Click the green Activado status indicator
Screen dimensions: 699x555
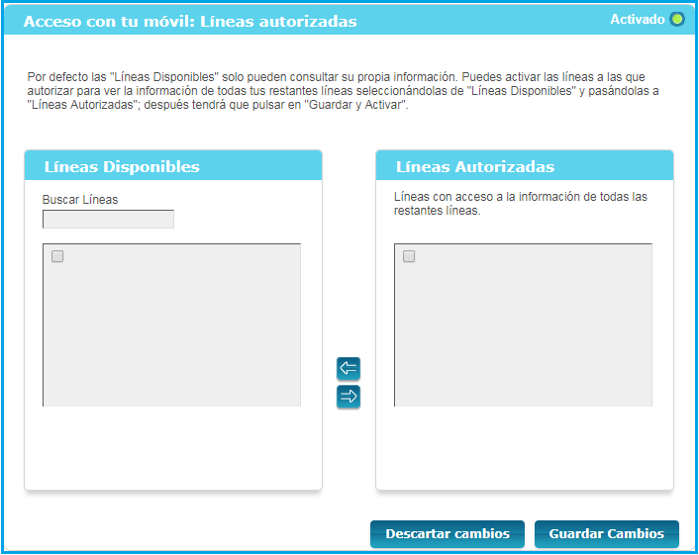pyautogui.click(x=677, y=19)
